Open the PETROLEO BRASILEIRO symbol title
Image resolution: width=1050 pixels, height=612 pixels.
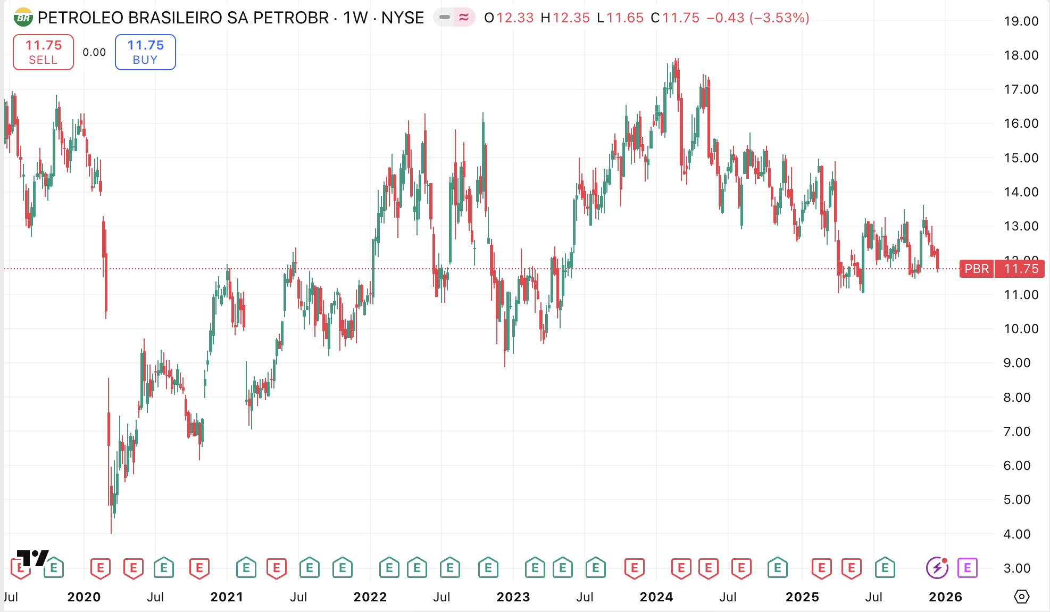click(x=183, y=18)
